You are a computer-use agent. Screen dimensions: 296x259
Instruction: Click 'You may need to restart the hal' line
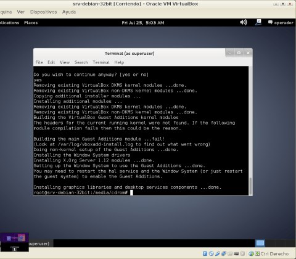pos(138,171)
